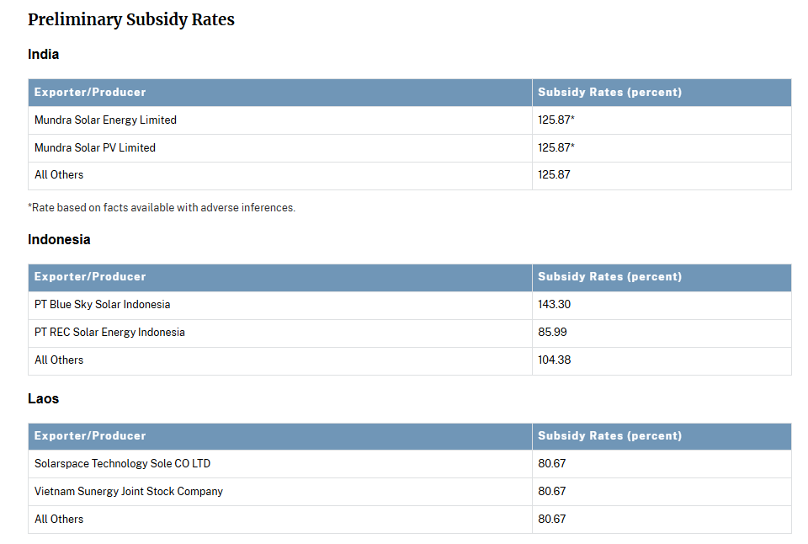Select the Mundra Solar Energy Limited cell

pyautogui.click(x=105, y=120)
